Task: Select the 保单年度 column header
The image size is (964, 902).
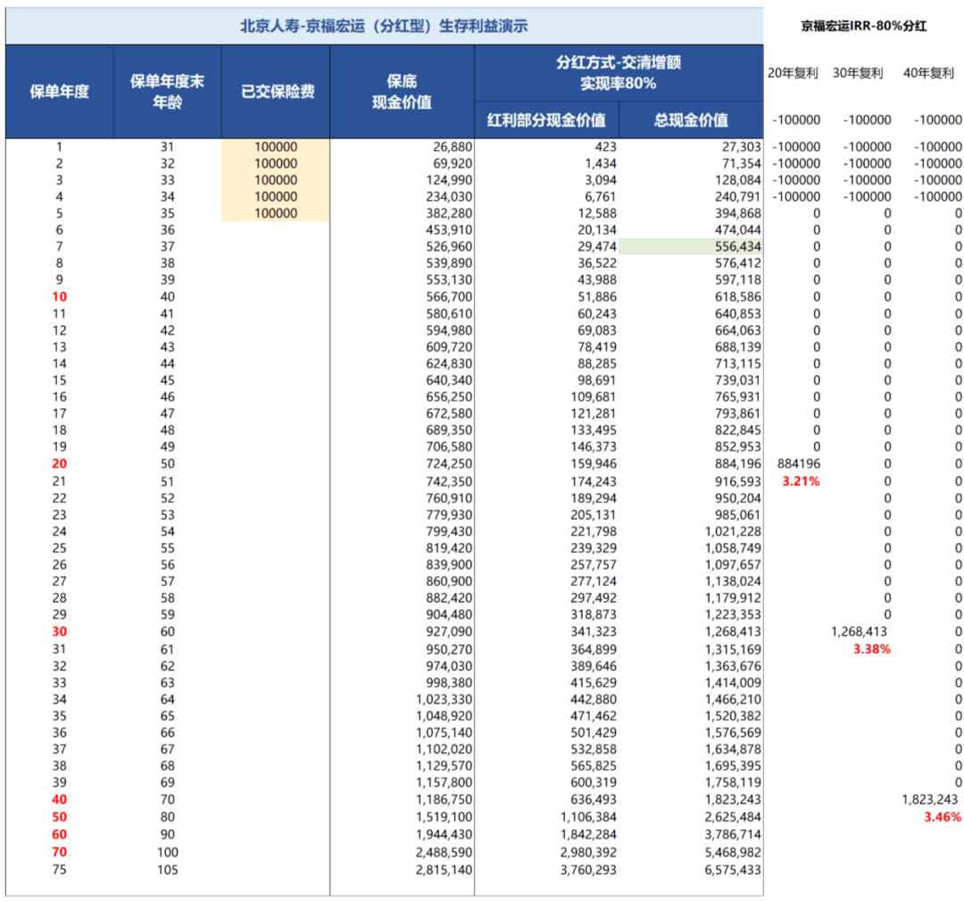Action: click(60, 92)
